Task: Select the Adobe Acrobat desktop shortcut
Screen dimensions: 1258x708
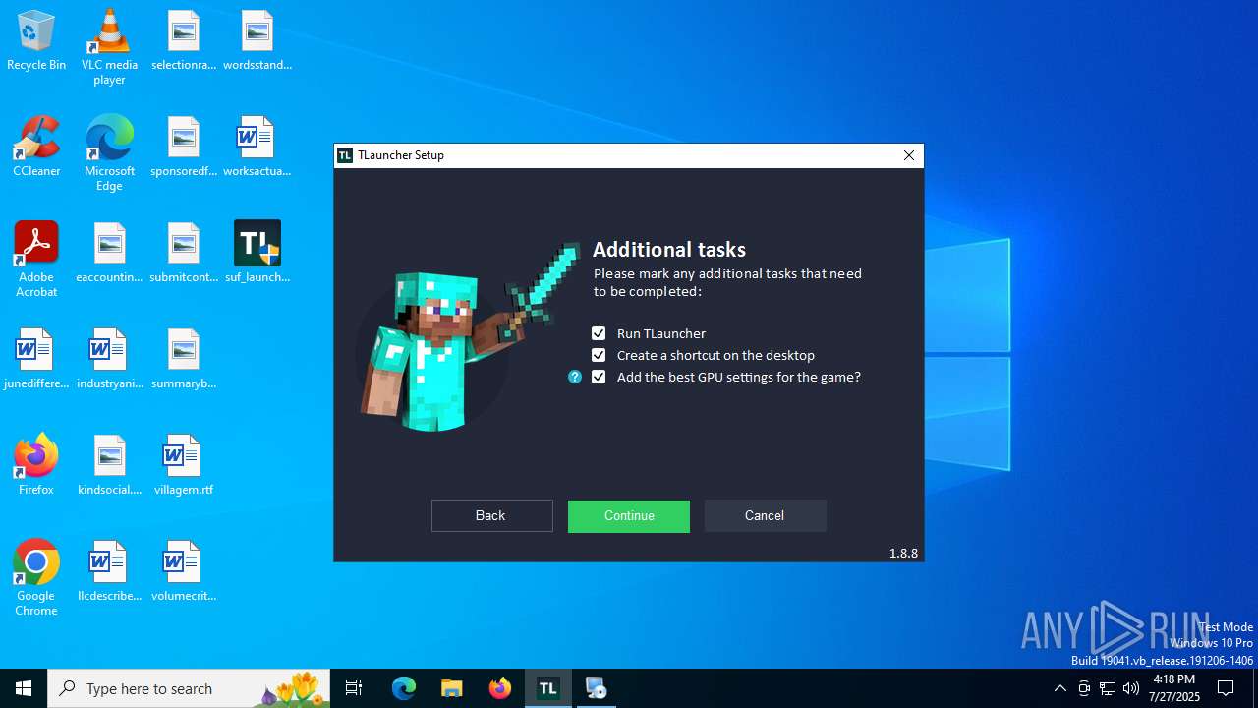Action: pyautogui.click(x=36, y=260)
